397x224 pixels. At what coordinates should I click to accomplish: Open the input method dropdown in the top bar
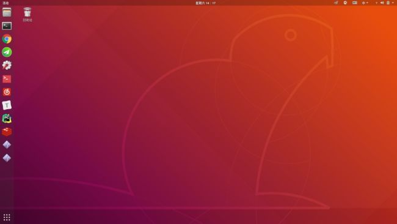365,3
